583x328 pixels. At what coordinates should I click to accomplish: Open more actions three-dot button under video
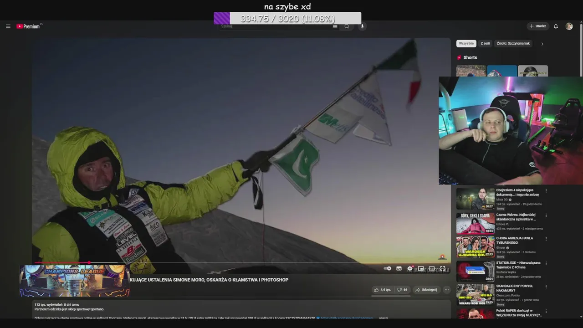point(447,290)
